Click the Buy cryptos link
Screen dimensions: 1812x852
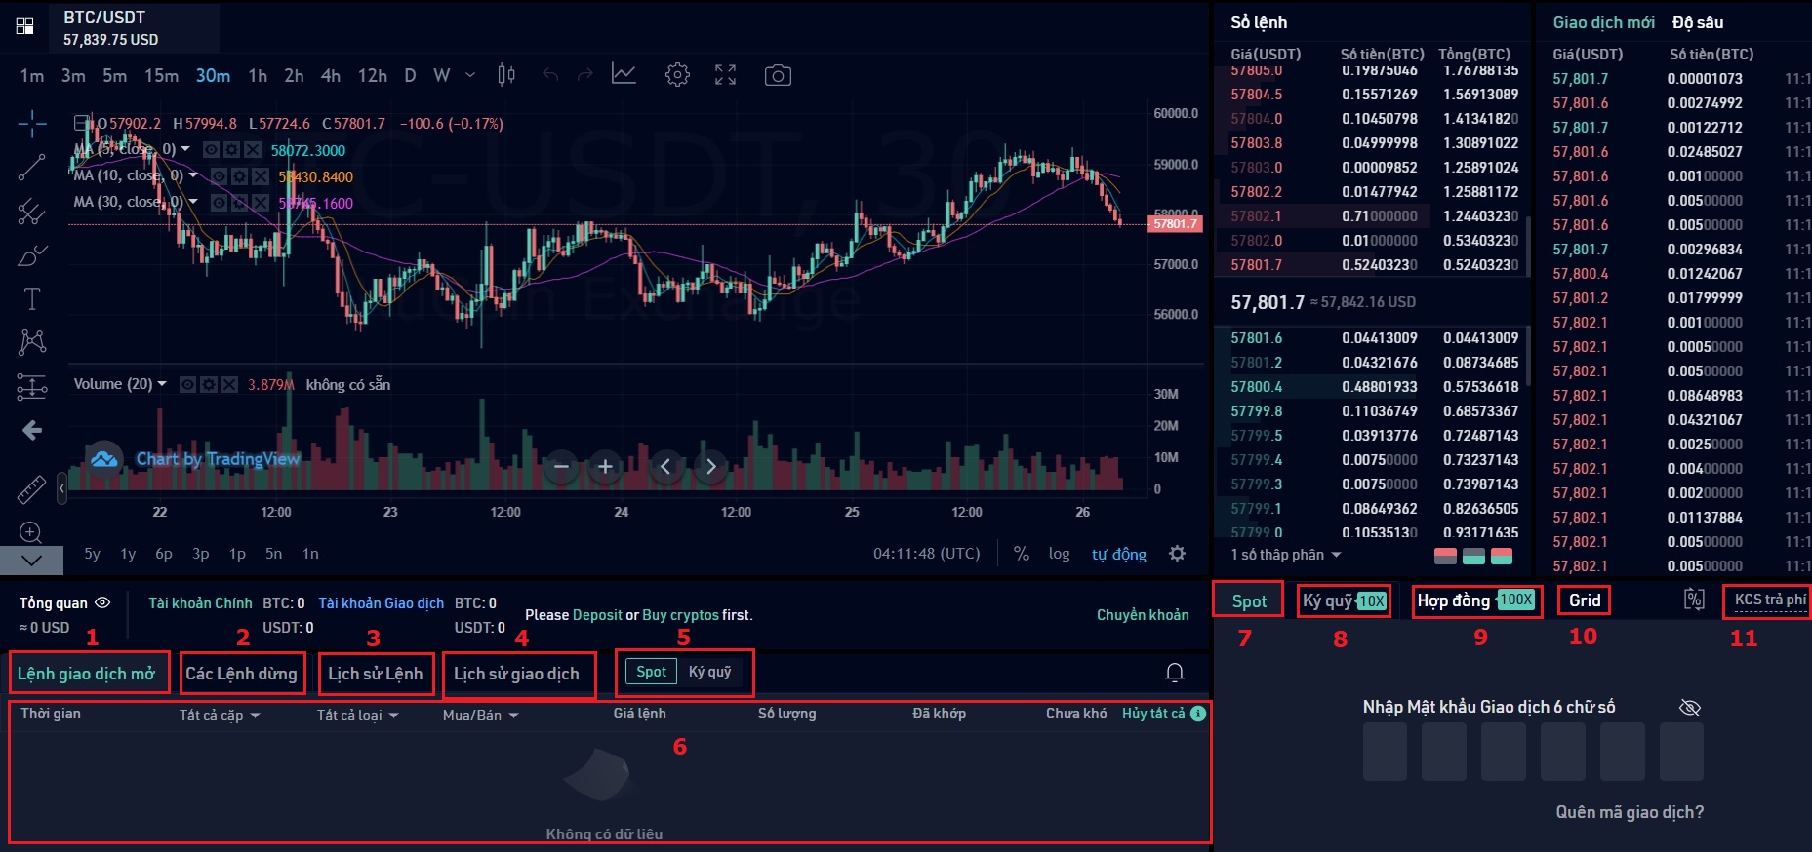coord(680,615)
